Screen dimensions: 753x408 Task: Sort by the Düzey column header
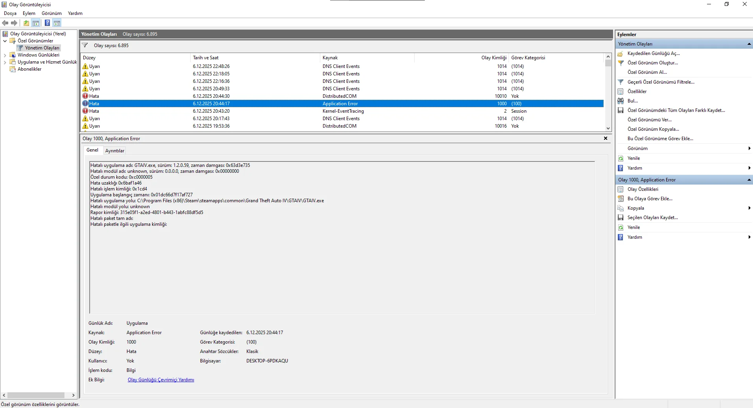tap(136, 58)
